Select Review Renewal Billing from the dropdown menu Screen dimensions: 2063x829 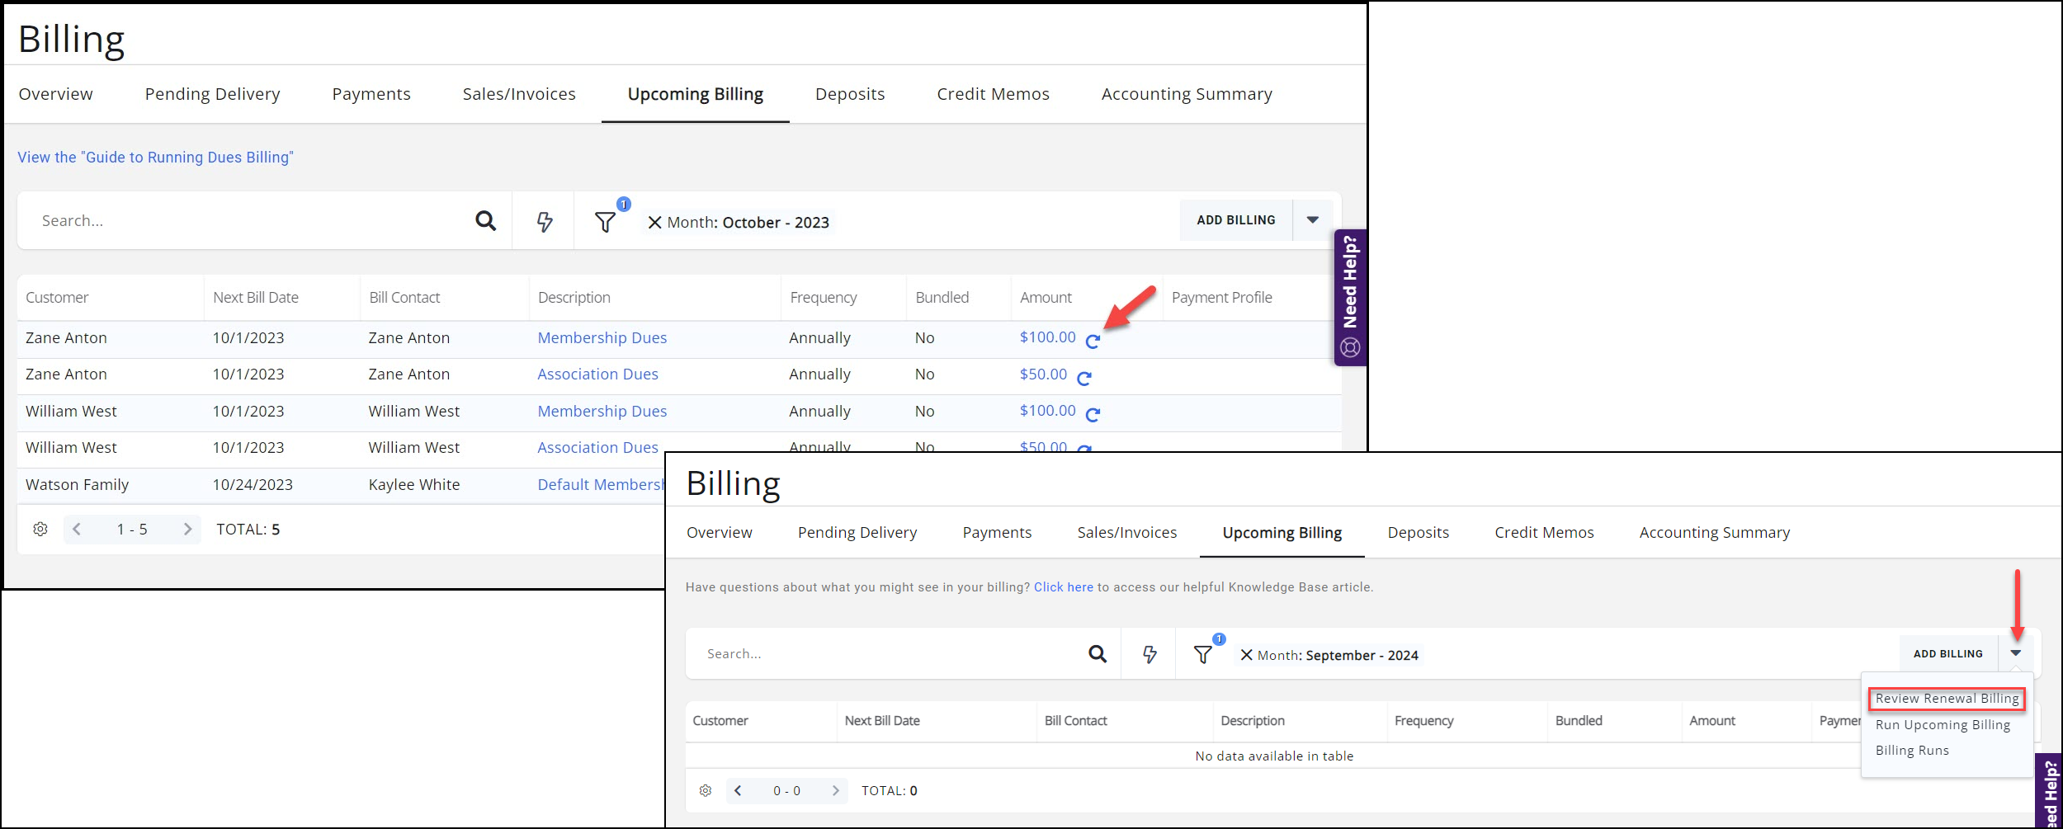(x=1946, y=699)
